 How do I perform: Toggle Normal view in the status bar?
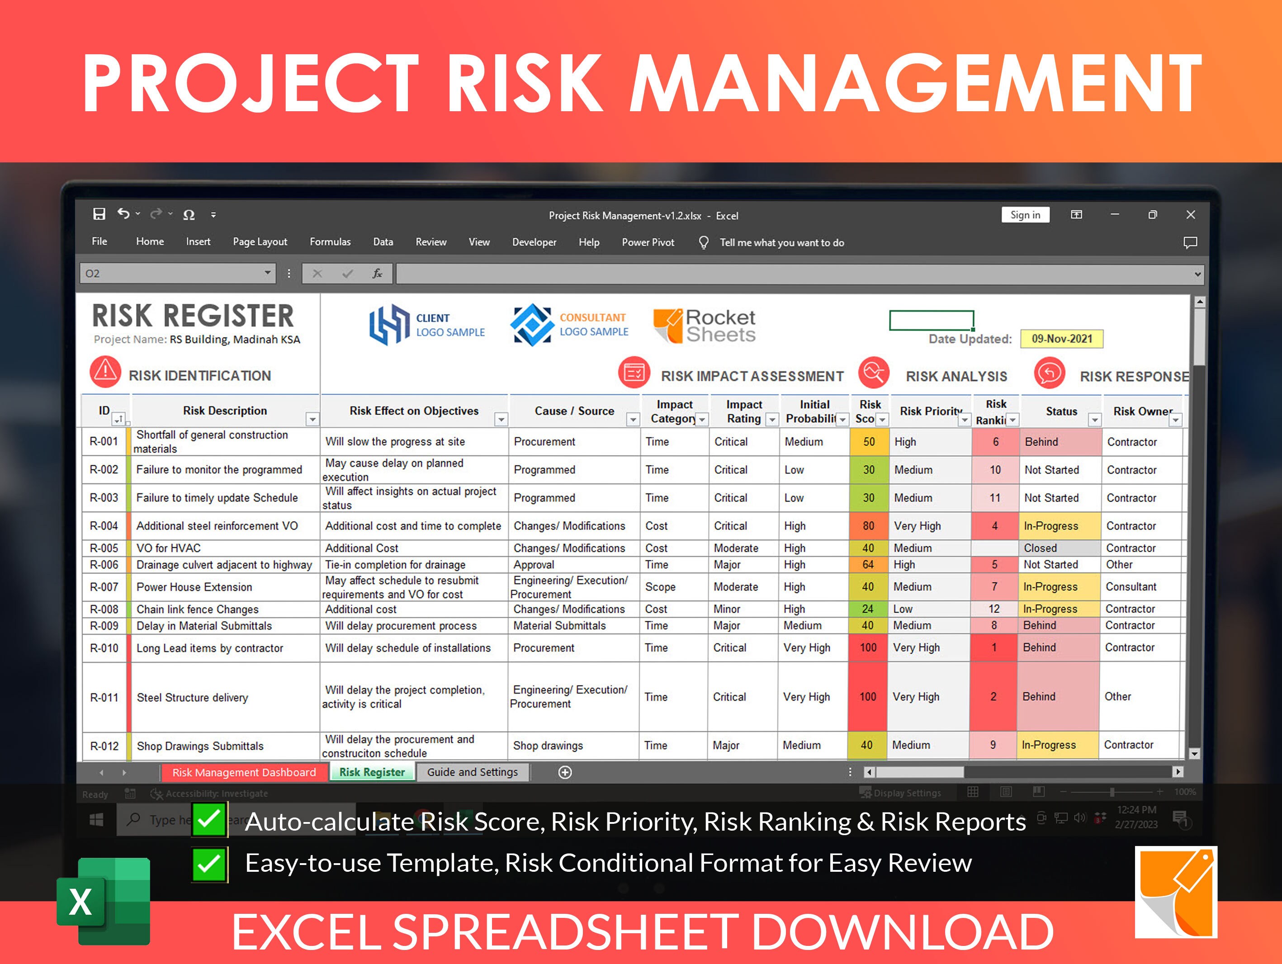point(973,793)
